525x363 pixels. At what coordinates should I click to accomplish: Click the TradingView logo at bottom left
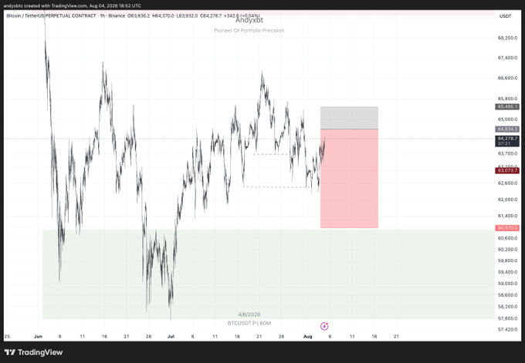tap(33, 352)
